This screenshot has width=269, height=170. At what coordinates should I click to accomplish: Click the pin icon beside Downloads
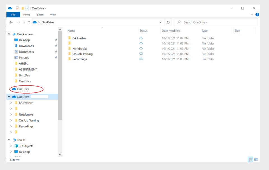coord(56,46)
